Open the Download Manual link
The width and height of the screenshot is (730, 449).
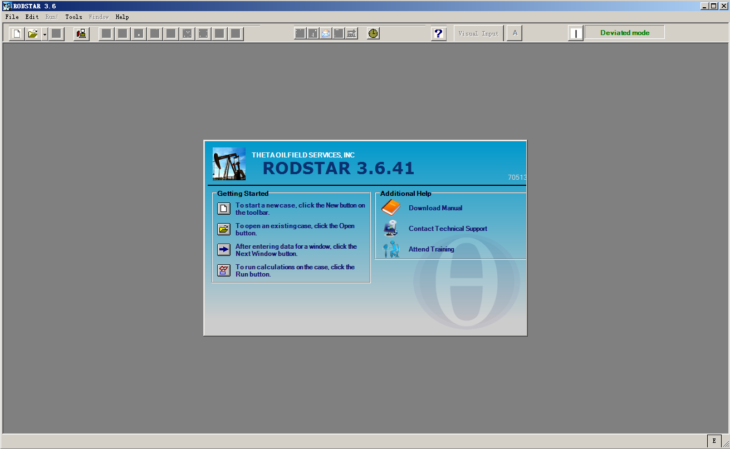coord(435,208)
